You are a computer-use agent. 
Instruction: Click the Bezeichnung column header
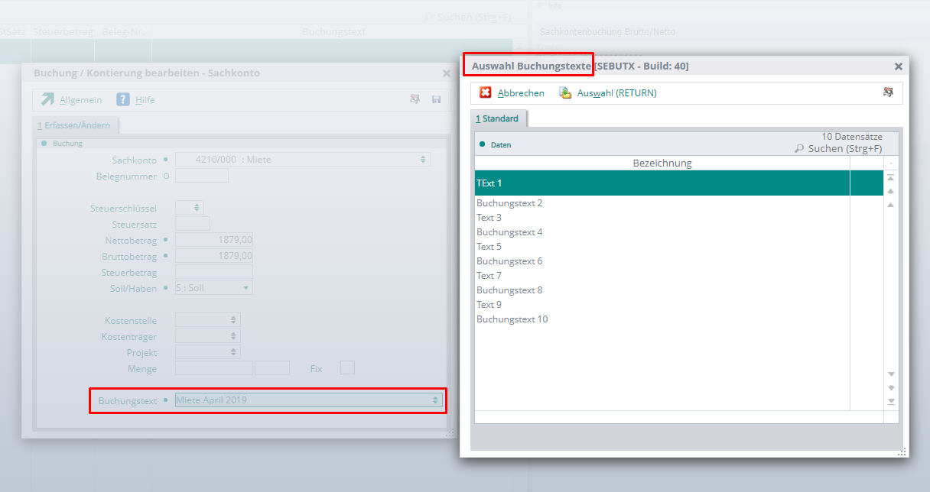662,163
